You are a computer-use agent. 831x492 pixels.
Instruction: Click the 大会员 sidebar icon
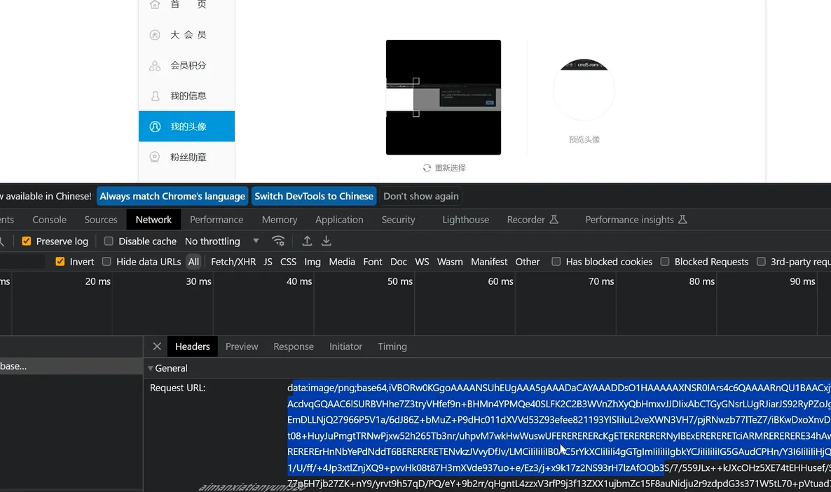(x=155, y=35)
